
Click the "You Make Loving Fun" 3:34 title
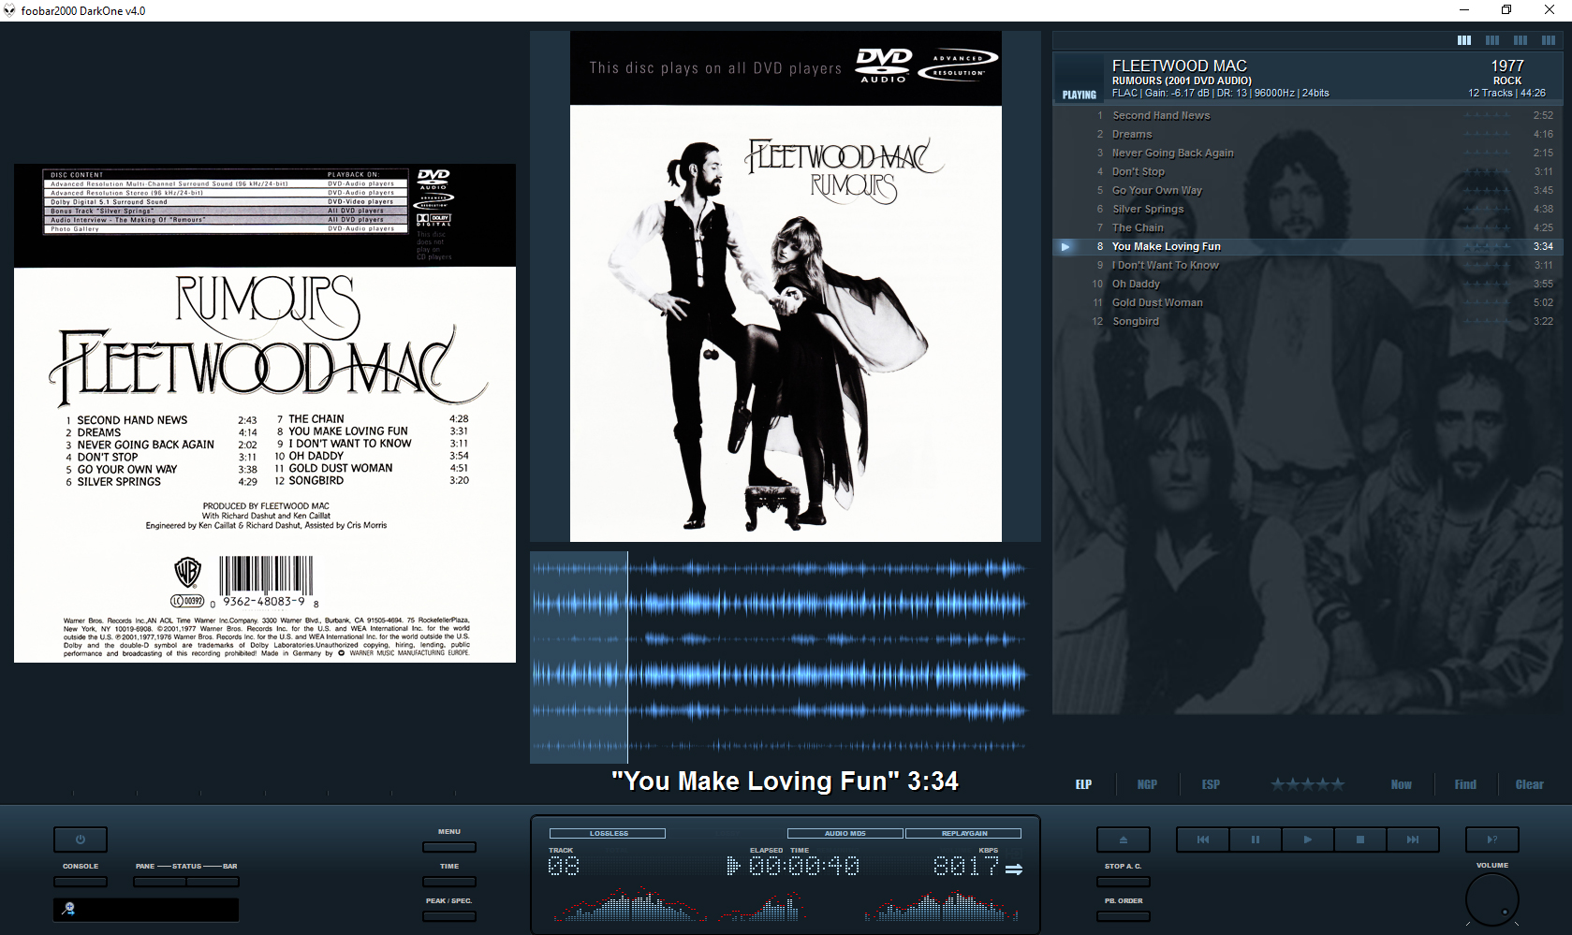coord(785,781)
